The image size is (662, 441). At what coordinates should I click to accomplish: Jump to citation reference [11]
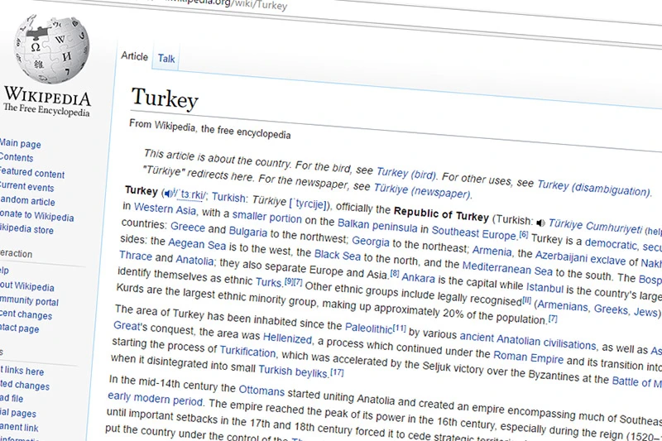pyautogui.click(x=399, y=327)
